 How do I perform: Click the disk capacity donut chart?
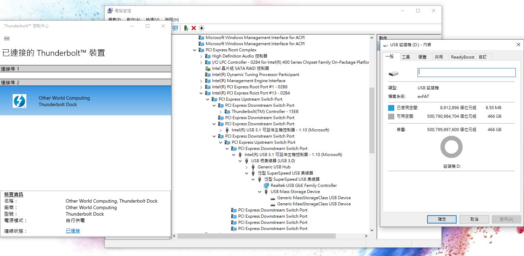pyautogui.click(x=451, y=147)
